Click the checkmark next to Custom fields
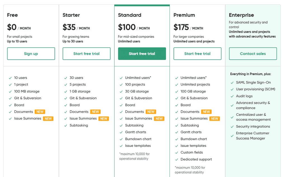The width and height of the screenshot is (285, 177). pyautogui.click(x=176, y=152)
